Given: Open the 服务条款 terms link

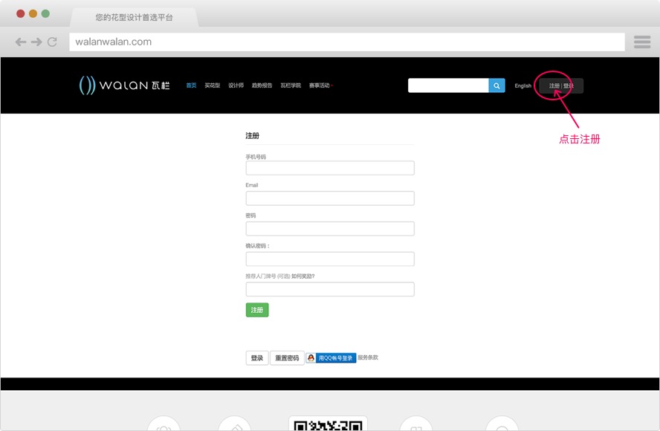Looking at the screenshot, I should [368, 357].
